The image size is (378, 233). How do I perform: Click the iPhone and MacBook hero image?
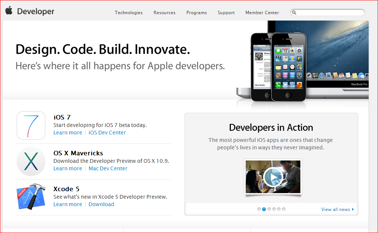tap(303, 62)
